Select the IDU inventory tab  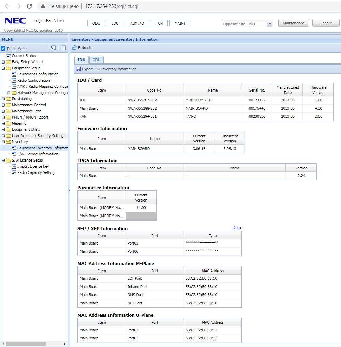coord(81,60)
